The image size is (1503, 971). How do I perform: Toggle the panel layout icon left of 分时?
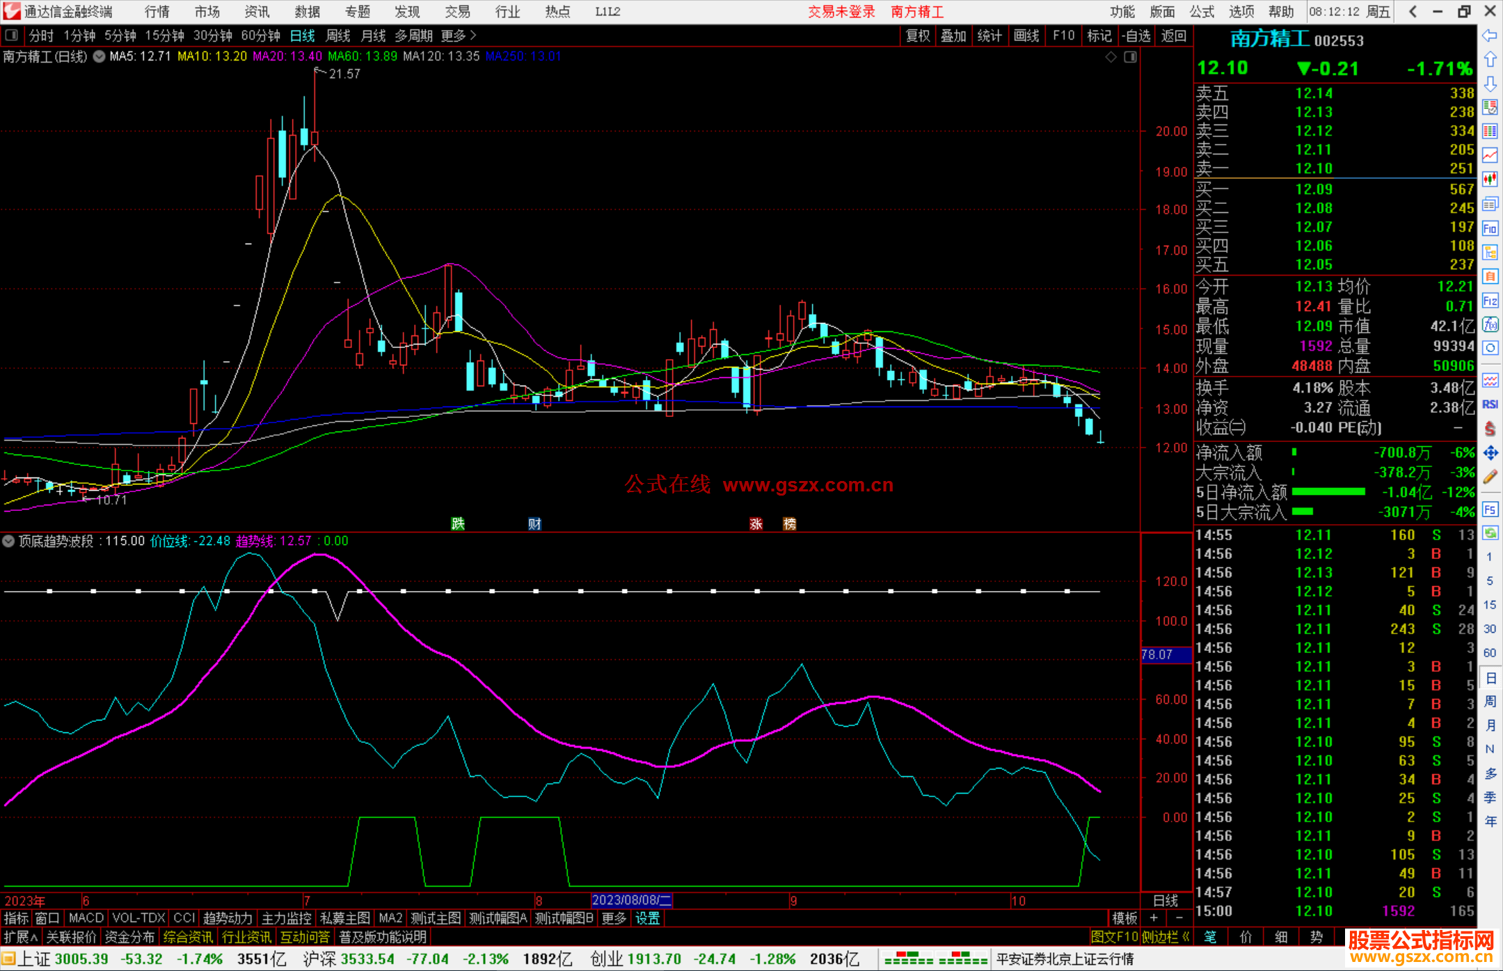click(x=11, y=35)
